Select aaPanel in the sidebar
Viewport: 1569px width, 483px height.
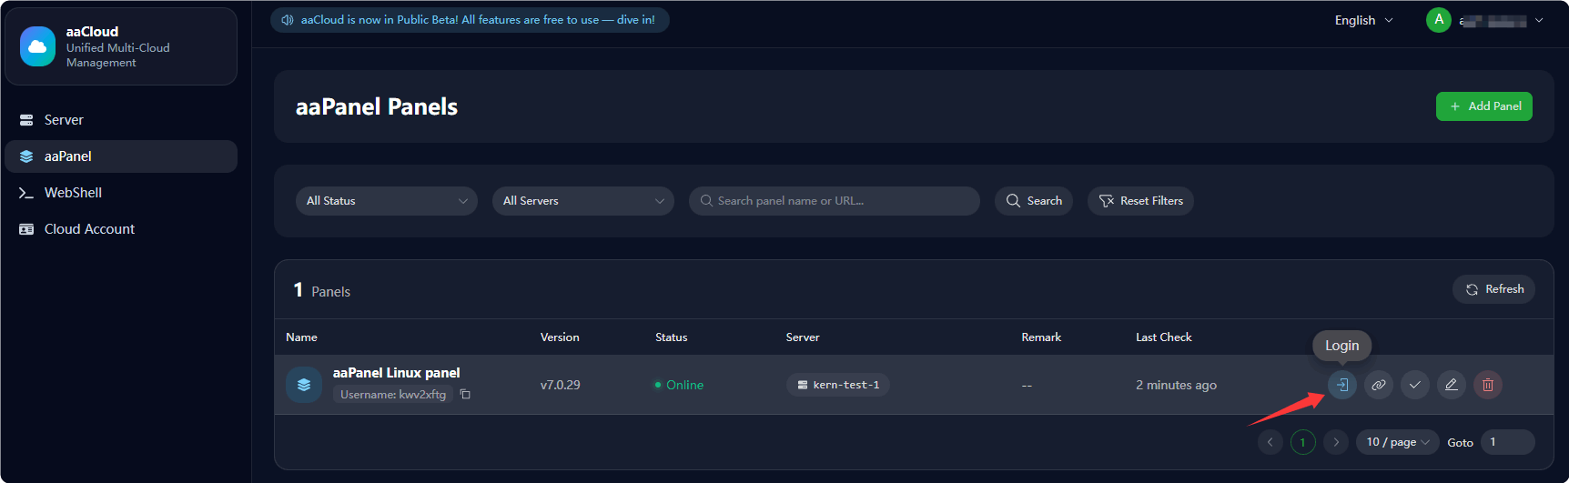121,156
